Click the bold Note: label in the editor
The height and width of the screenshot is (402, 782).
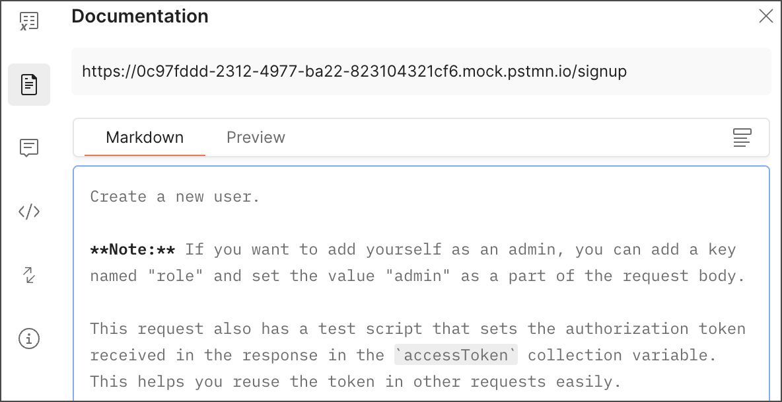pos(132,249)
